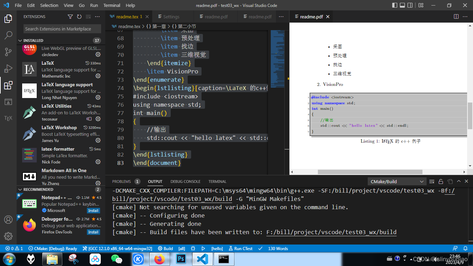
Task: Launch Firefox from the taskbar
Action: click(159, 259)
